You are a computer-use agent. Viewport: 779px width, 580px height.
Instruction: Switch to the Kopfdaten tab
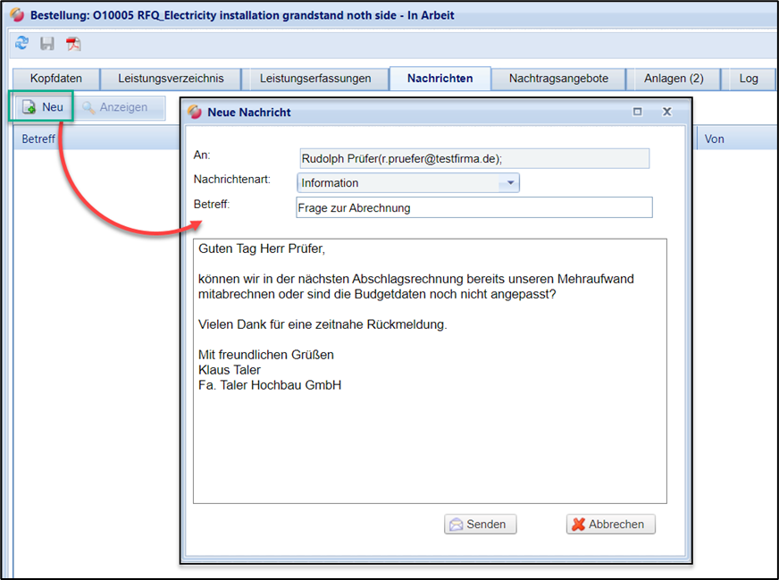(55, 79)
